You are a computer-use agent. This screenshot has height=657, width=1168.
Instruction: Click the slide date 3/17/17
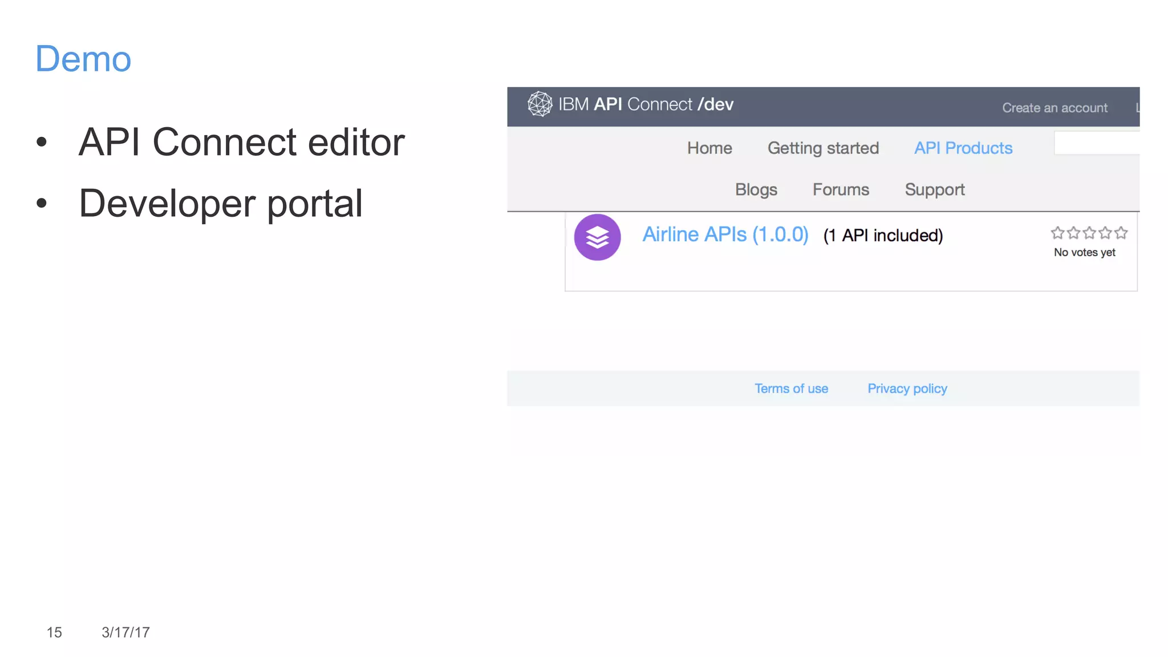click(x=125, y=632)
